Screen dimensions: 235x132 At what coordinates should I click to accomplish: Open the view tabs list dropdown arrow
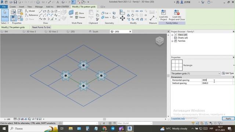(169, 32)
